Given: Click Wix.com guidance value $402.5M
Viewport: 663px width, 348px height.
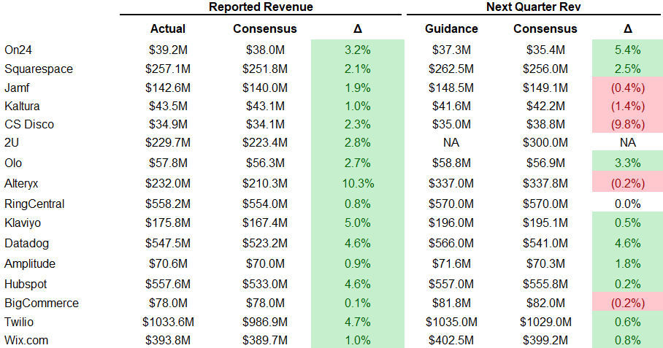Looking at the screenshot, I should pyautogui.click(x=451, y=341).
